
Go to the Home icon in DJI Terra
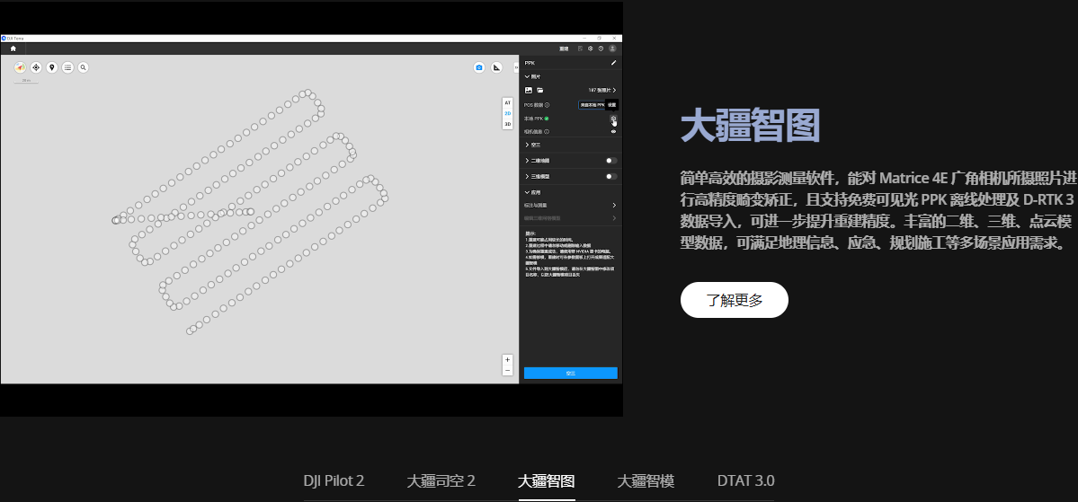13,48
